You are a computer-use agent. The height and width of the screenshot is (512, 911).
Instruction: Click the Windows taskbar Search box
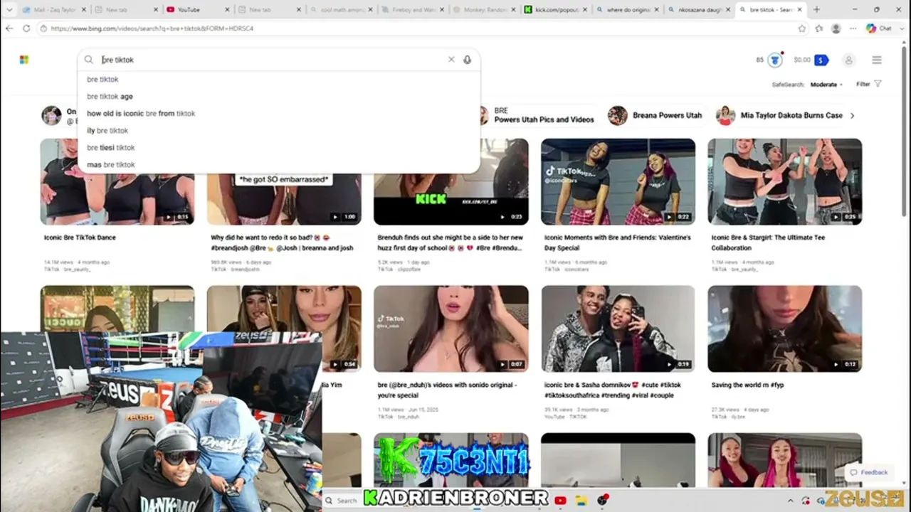(343, 501)
